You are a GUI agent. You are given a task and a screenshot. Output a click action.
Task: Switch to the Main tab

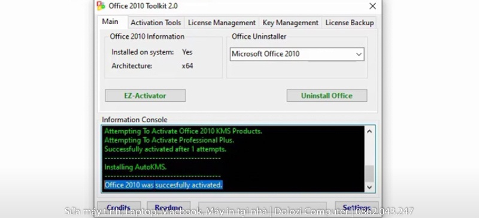pyautogui.click(x=110, y=22)
